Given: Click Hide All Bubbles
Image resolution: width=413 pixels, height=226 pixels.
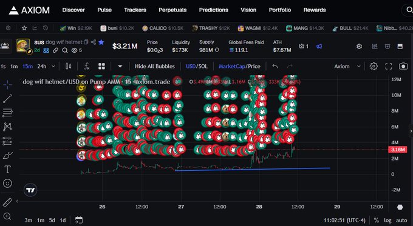Looking at the screenshot, I should [155, 67].
